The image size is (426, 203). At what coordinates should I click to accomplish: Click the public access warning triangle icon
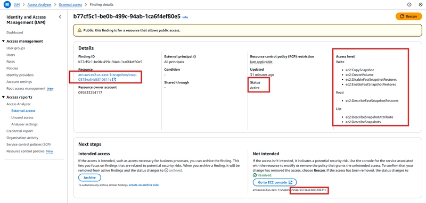[79, 30]
